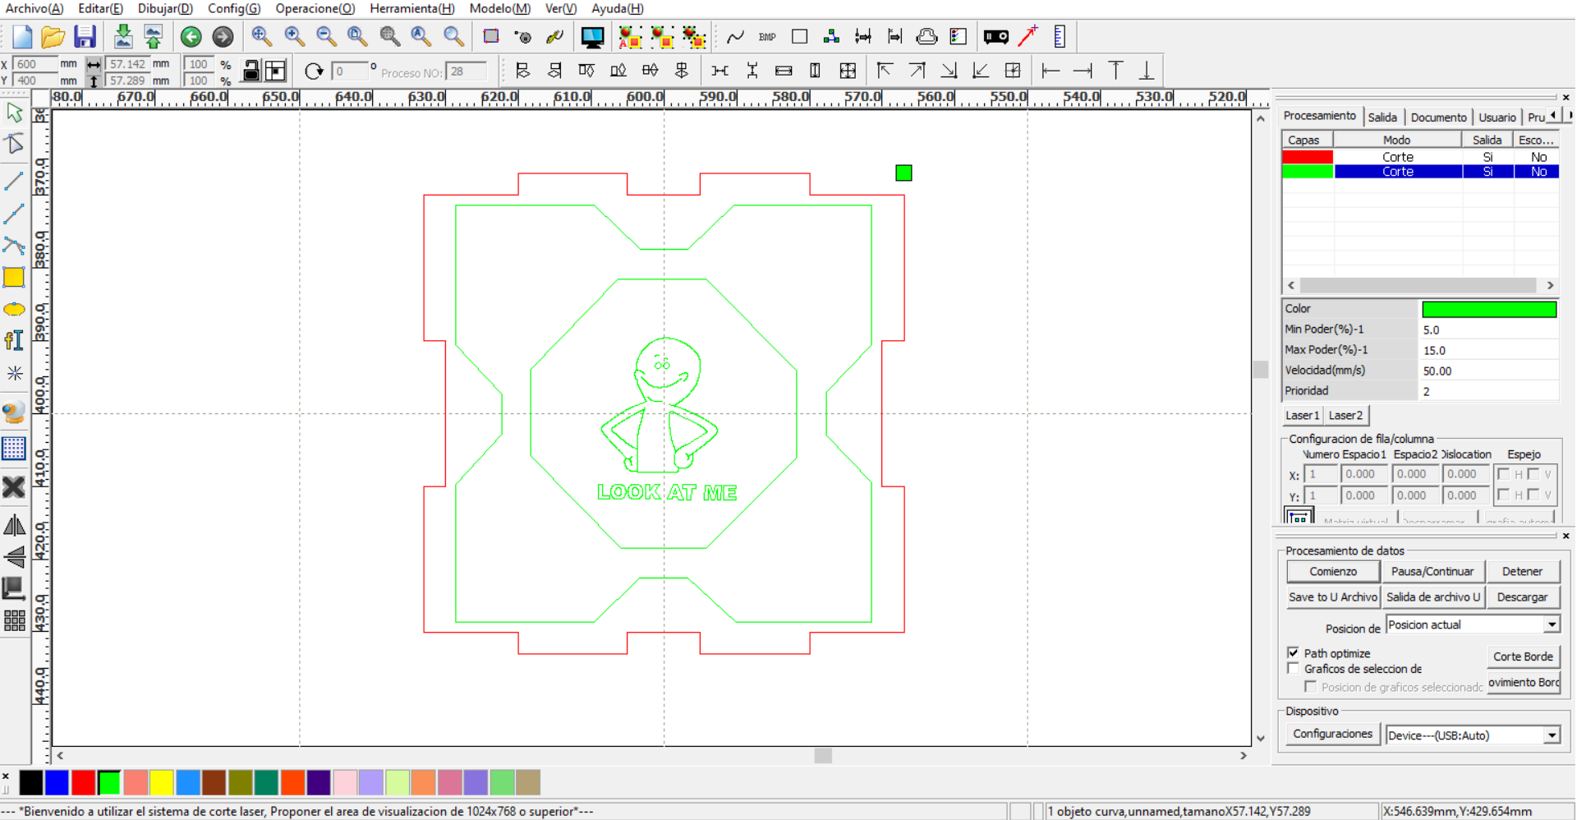Click the New file icon
This screenshot has width=1577, height=820.
[22, 37]
